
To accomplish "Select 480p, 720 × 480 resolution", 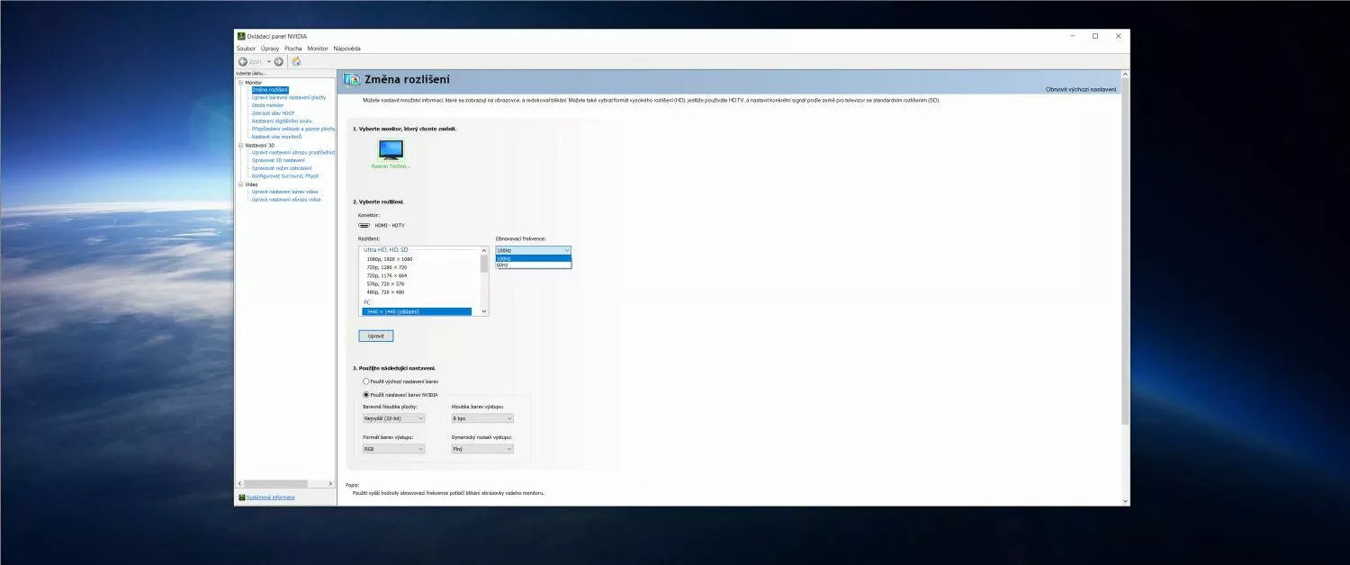I will tap(385, 291).
